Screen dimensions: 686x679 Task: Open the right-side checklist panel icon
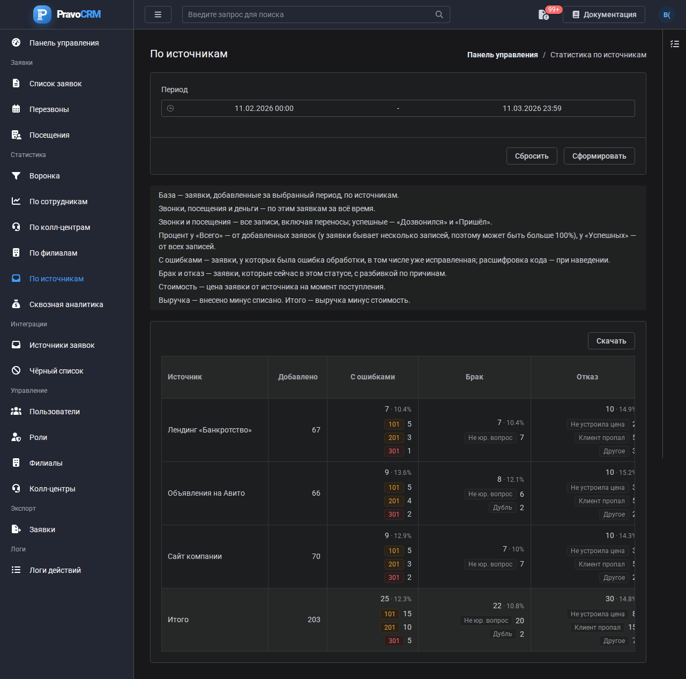[675, 44]
